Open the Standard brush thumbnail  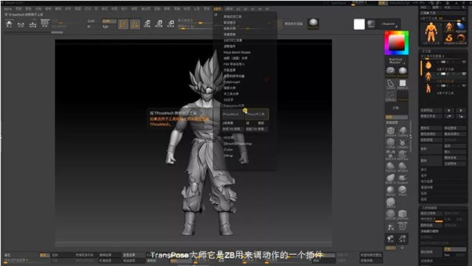coord(390,71)
